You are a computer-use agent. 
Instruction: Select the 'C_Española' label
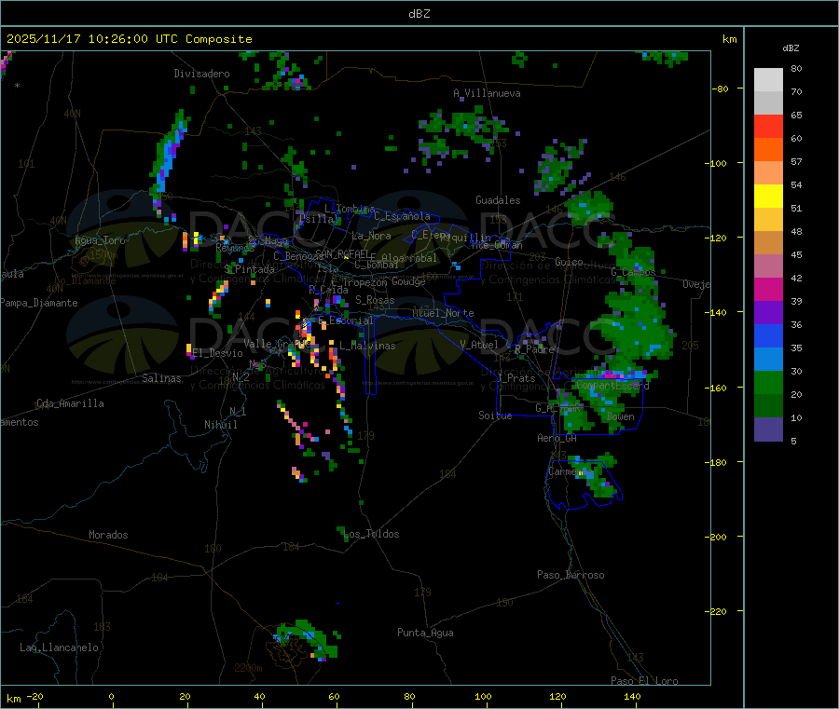(402, 216)
